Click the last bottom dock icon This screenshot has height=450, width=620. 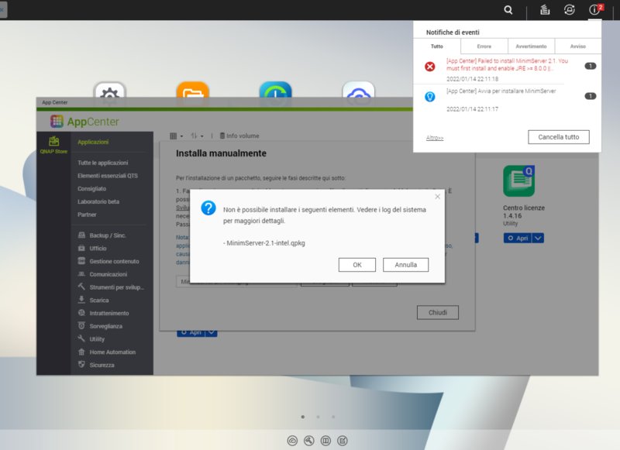pyautogui.click(x=343, y=441)
